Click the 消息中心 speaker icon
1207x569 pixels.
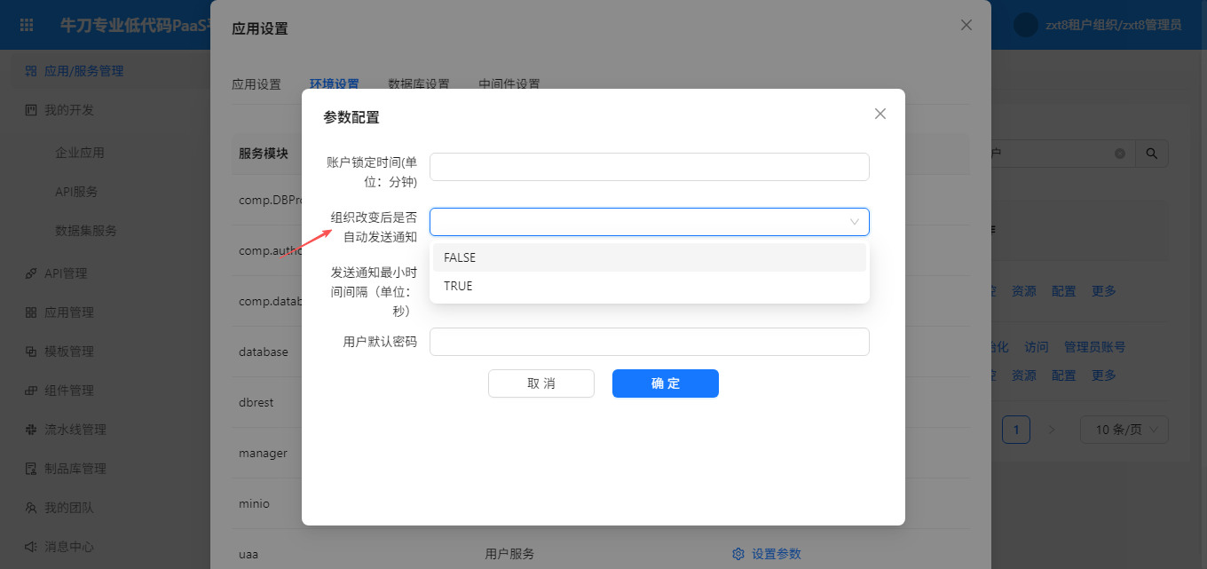point(31,547)
